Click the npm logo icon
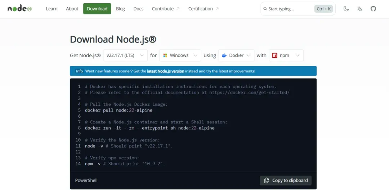The height and width of the screenshot is (190, 389). (274, 55)
